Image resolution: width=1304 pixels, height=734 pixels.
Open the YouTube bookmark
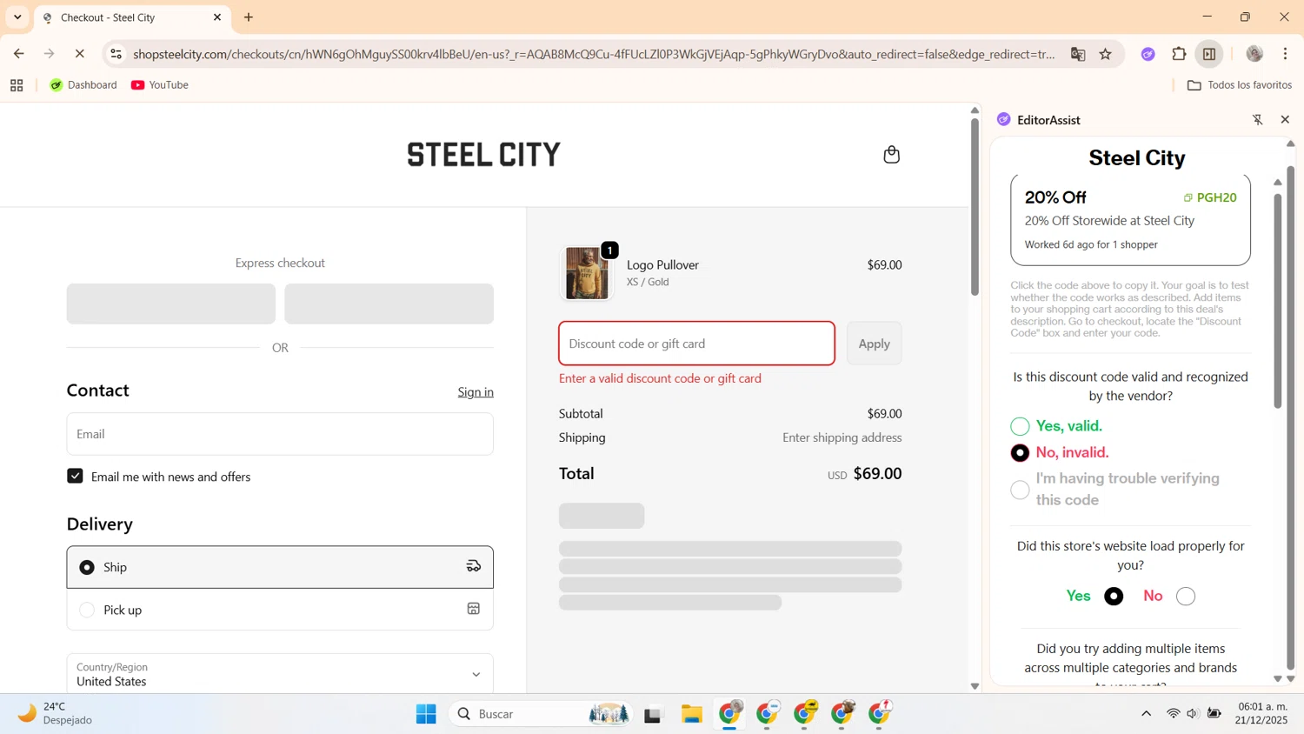(160, 85)
